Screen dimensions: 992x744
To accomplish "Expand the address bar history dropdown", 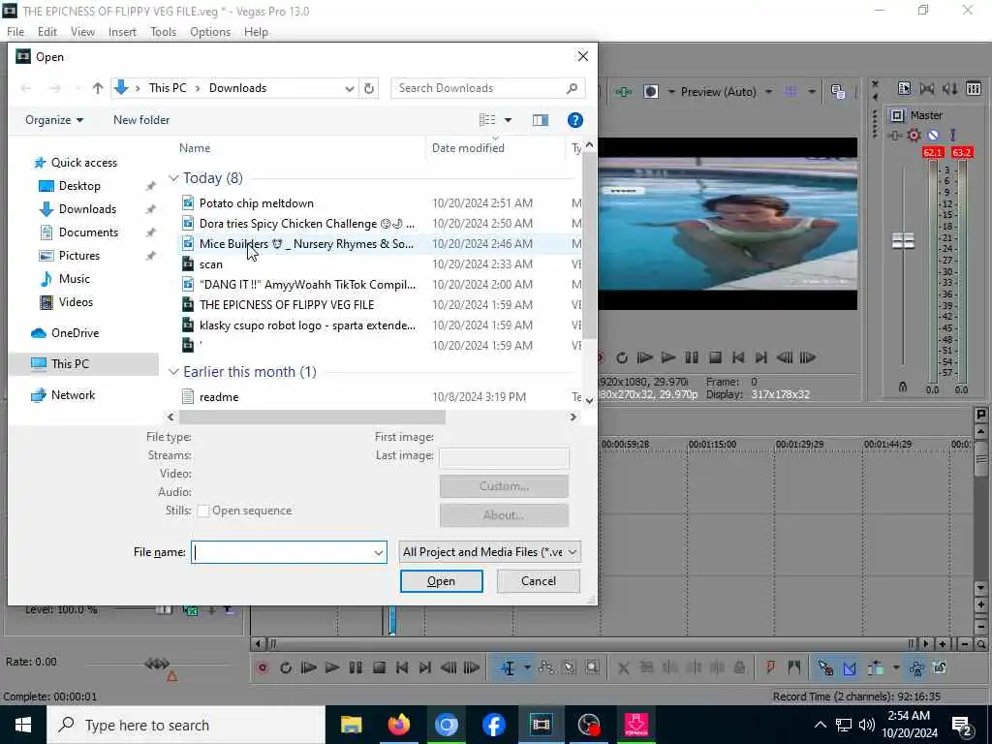I will click(x=349, y=88).
